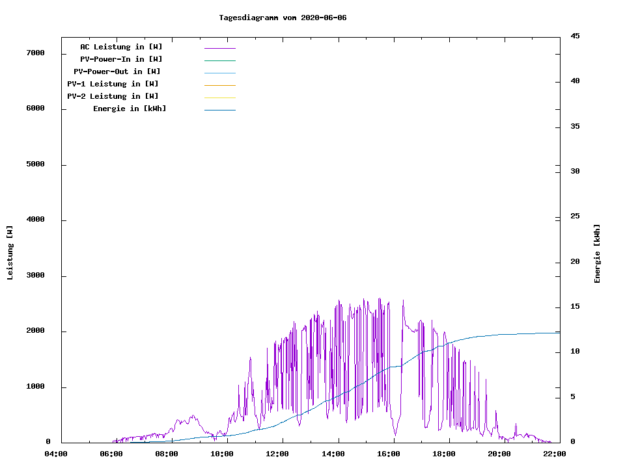Click the blue line sample for PV-Power-Out
This screenshot has width=625, height=468.
pos(219,73)
